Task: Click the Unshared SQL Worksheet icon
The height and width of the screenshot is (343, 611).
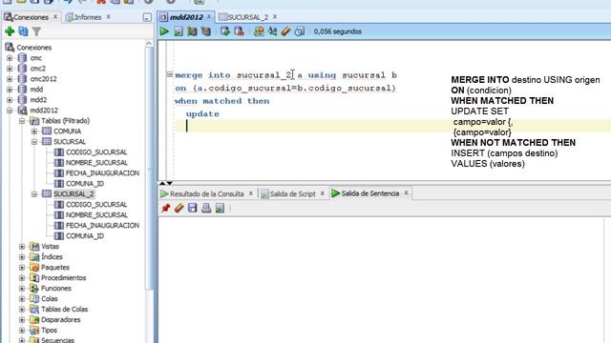Action: point(259,31)
